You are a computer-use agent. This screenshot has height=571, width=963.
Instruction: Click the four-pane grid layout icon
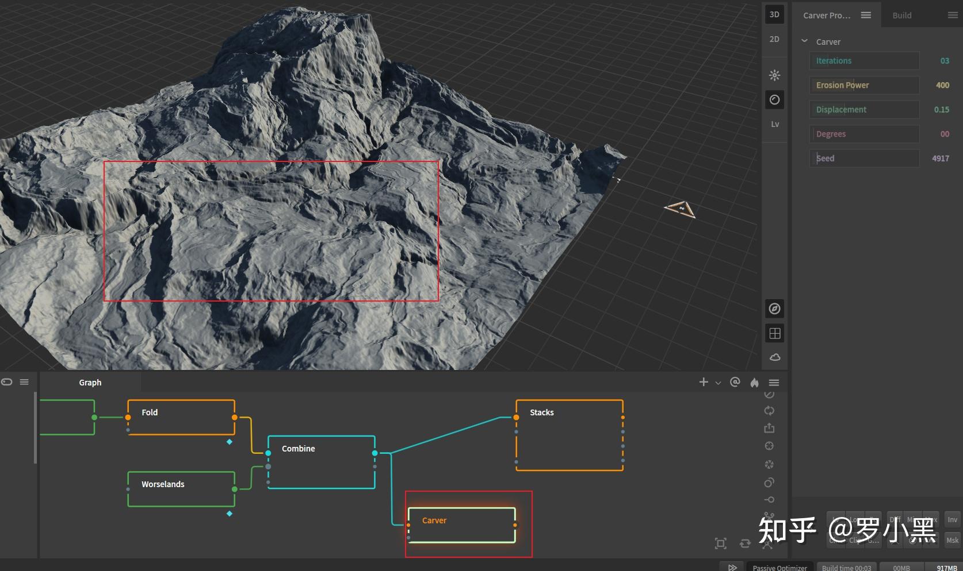[774, 333]
